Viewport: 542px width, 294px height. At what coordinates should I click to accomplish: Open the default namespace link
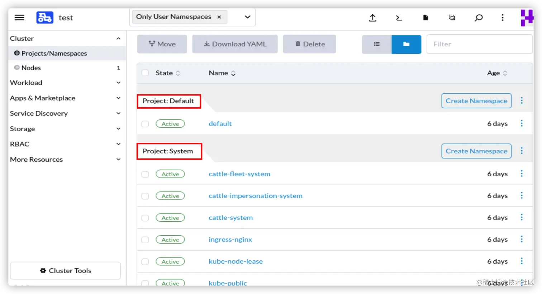220,124
